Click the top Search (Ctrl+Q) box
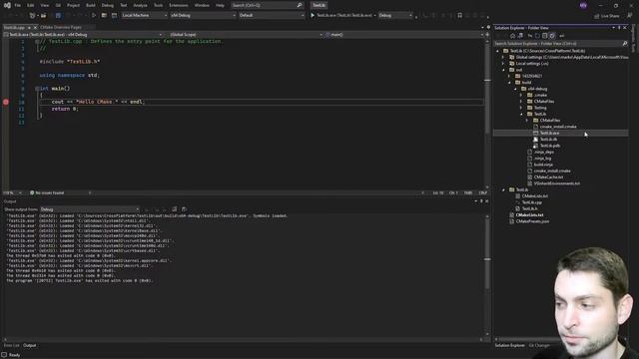Viewport: 639px width, 359px height. (x=267, y=5)
